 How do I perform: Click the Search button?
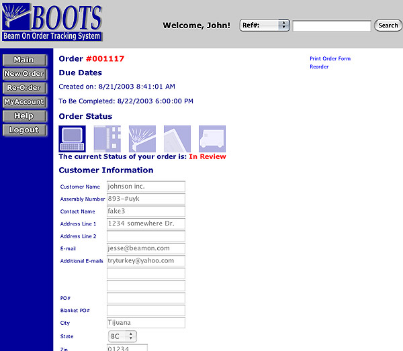click(388, 26)
